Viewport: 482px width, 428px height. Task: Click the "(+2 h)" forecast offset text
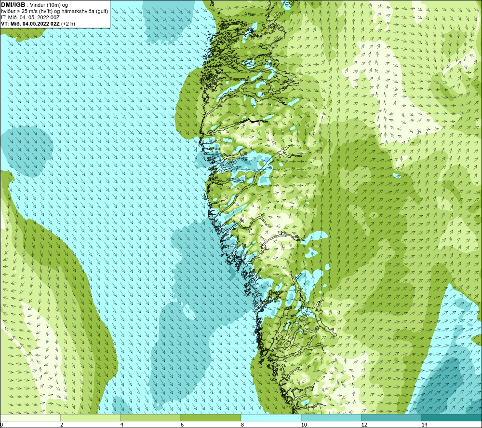(x=68, y=23)
